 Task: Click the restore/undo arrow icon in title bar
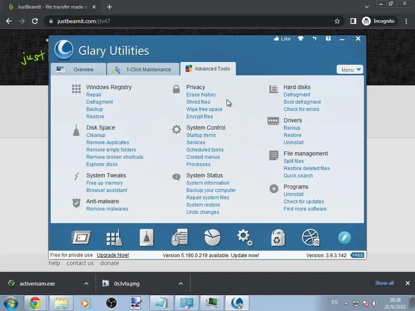(x=314, y=38)
